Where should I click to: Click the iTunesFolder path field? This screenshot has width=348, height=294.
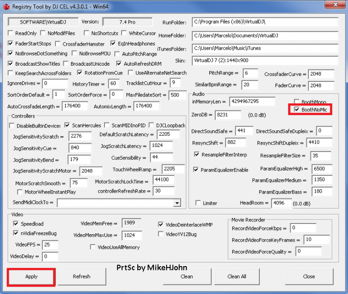[265, 48]
